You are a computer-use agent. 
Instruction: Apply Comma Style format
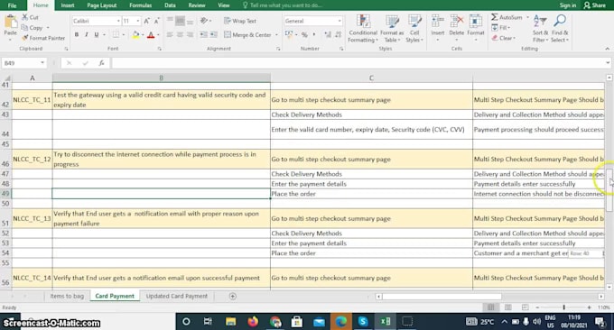313,35
